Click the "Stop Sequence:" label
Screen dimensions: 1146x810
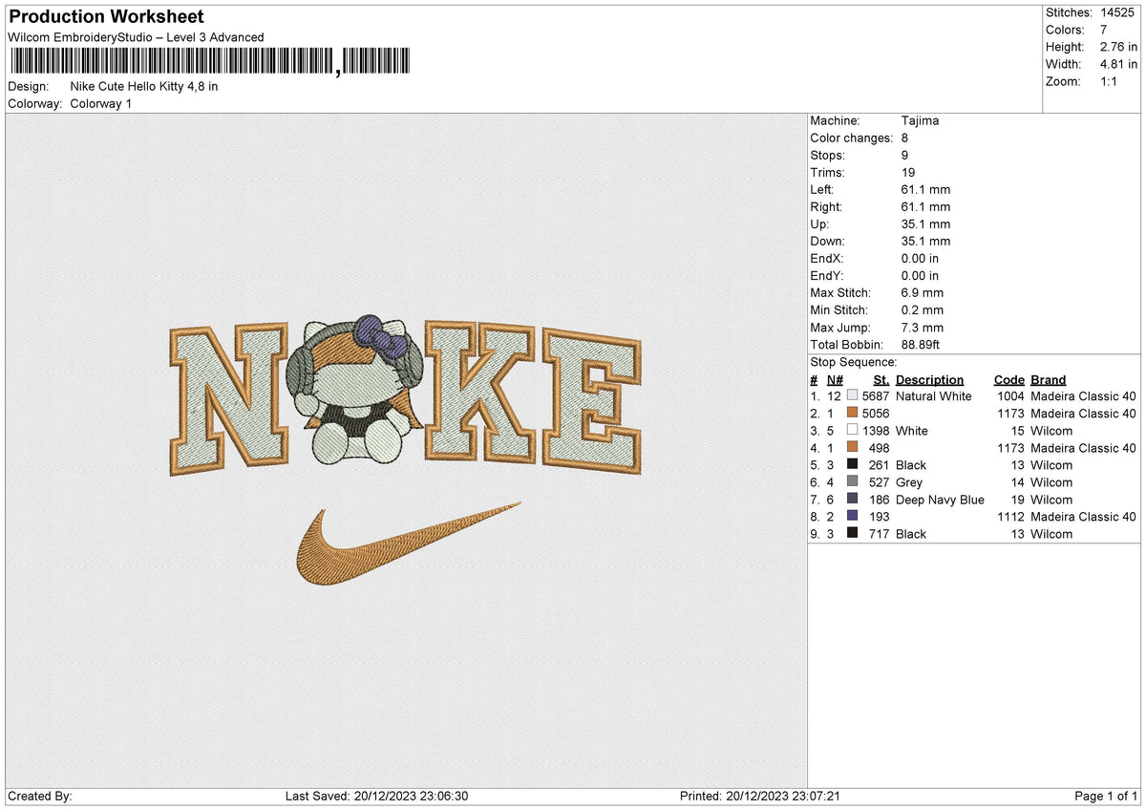(x=854, y=362)
